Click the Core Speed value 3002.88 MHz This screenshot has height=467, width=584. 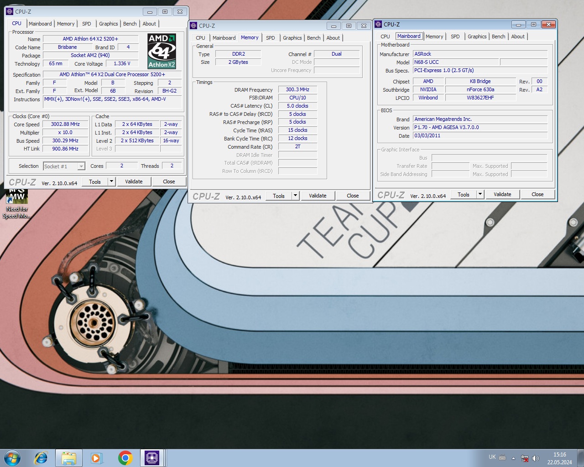coord(65,125)
